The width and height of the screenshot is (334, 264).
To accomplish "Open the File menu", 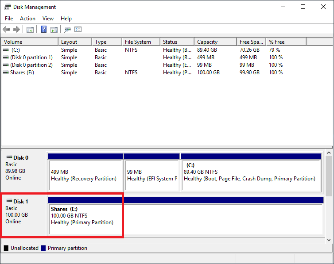I will click(9, 19).
